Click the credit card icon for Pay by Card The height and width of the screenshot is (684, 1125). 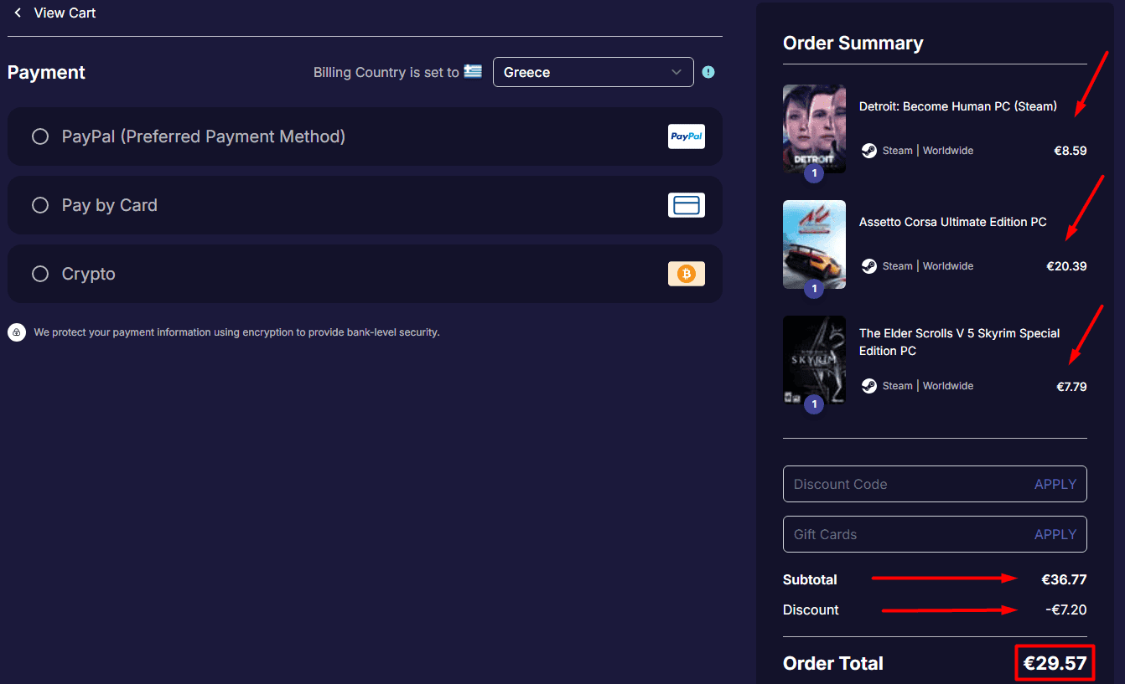pos(687,205)
